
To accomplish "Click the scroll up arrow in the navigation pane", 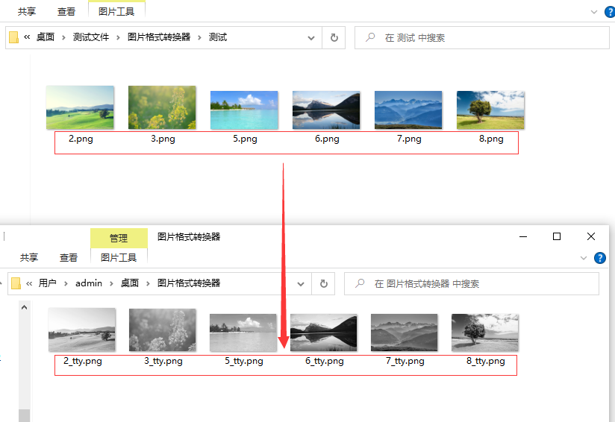I will point(25,308).
